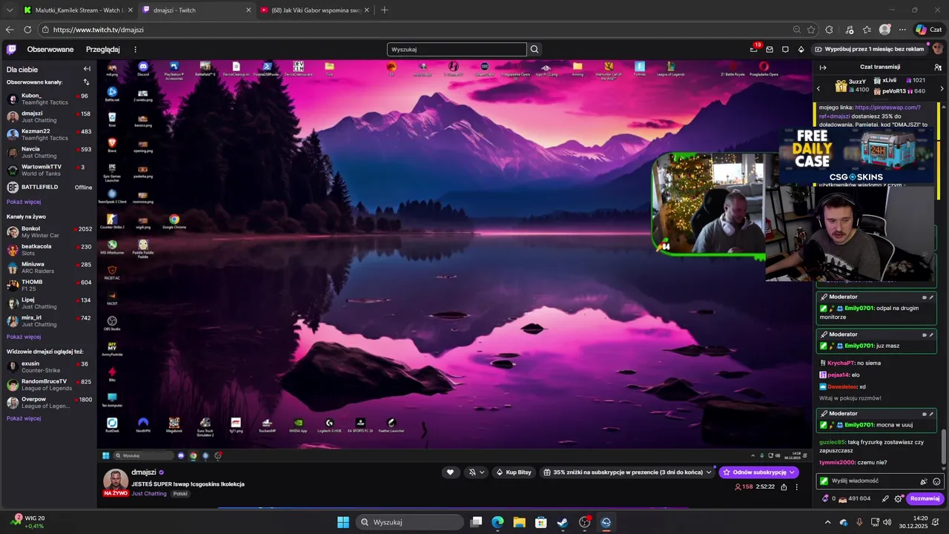Click 'Odnów subskrypcję' dropdown button
The width and height of the screenshot is (949, 534).
758,472
